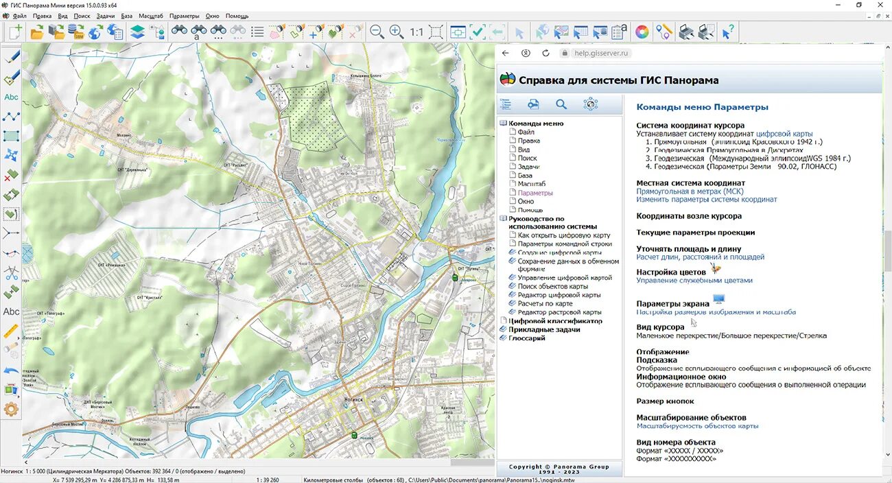Open Изменить параметры системы координат link

pyautogui.click(x=707, y=200)
